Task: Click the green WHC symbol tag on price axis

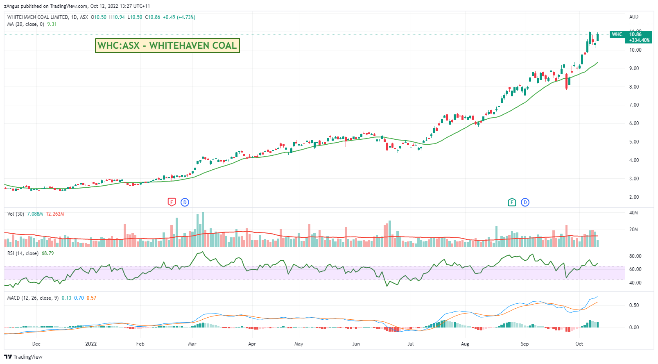Action: [x=617, y=34]
